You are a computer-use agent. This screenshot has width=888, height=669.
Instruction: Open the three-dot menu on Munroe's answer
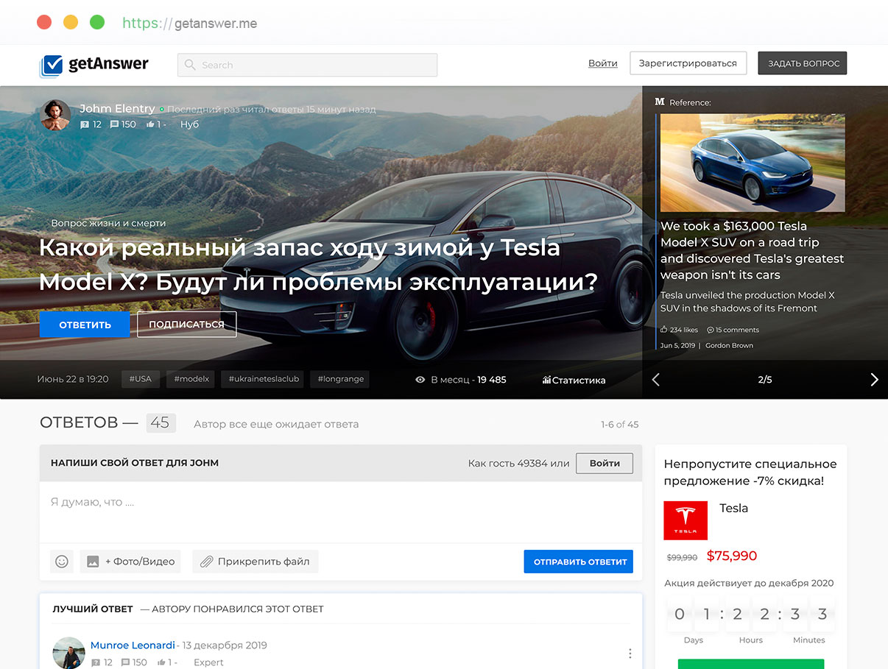click(x=630, y=653)
